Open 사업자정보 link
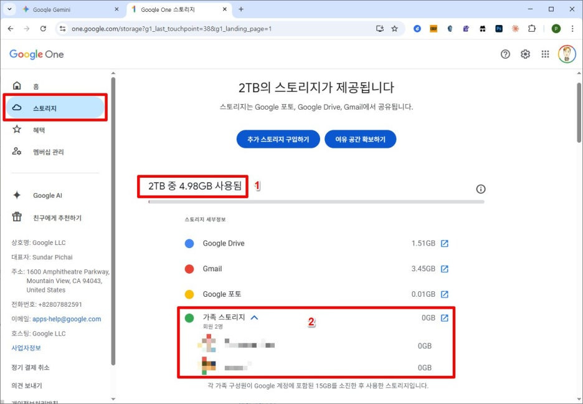This screenshot has width=583, height=404. [x=26, y=348]
